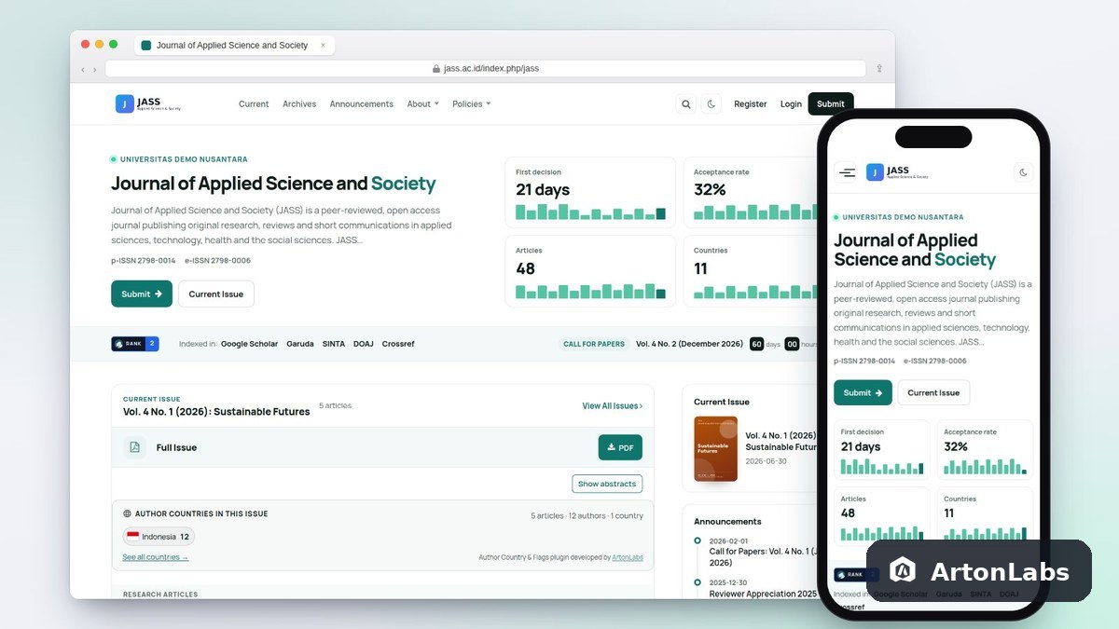Download the Full Issue PDF

point(620,447)
